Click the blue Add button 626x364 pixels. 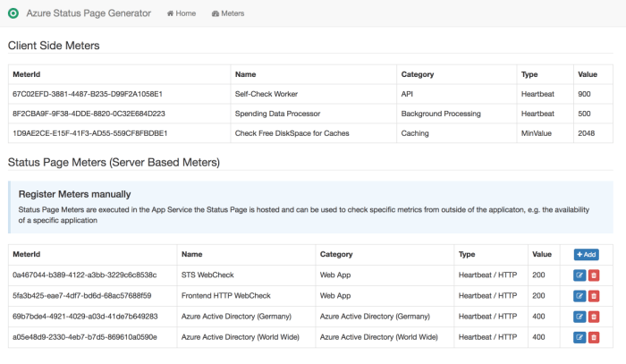pyautogui.click(x=586, y=254)
